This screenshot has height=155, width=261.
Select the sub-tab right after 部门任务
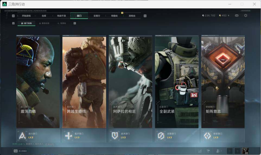point(44,23)
